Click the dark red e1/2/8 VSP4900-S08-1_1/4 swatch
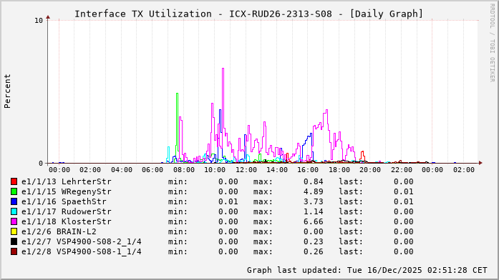Viewport: 499px width, 280px height. click(x=14, y=251)
